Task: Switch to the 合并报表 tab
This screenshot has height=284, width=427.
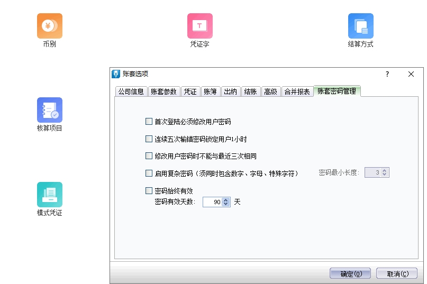Action: click(x=297, y=91)
